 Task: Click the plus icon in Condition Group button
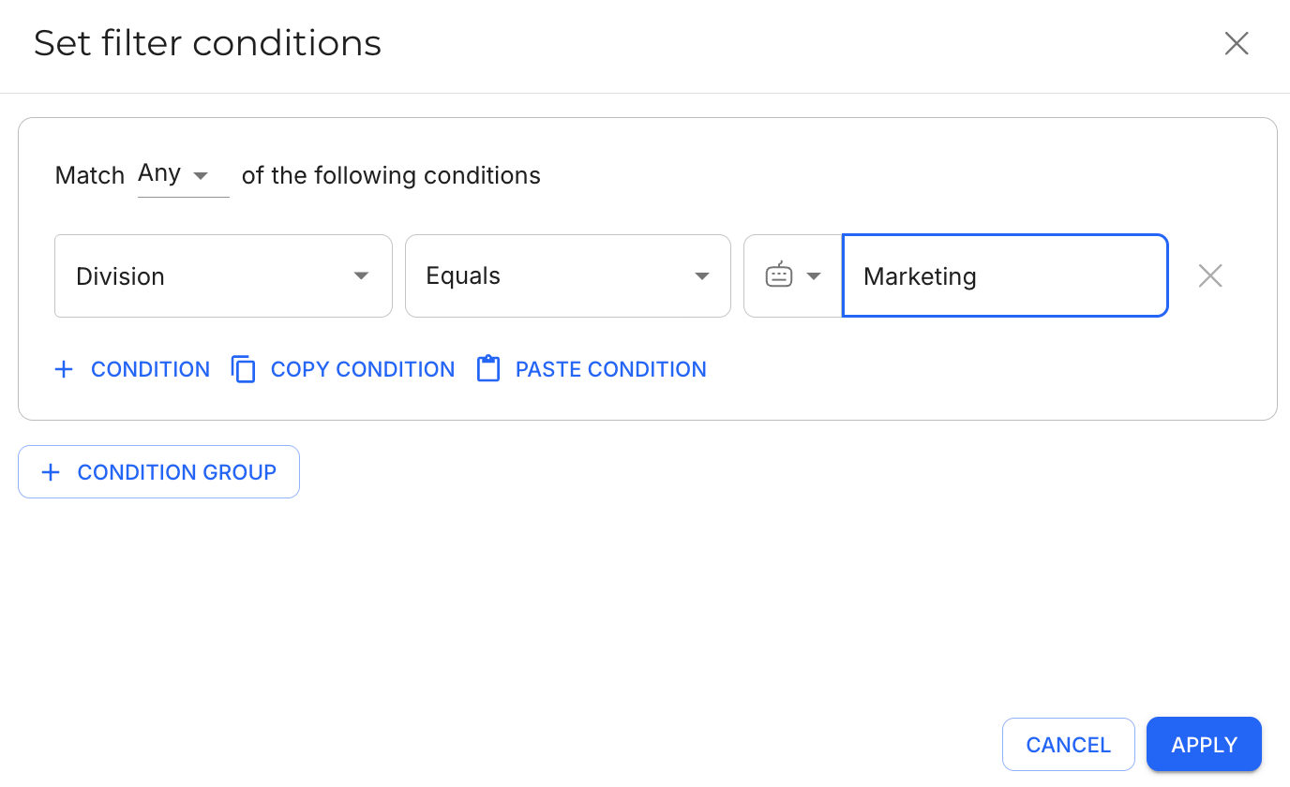(x=51, y=472)
